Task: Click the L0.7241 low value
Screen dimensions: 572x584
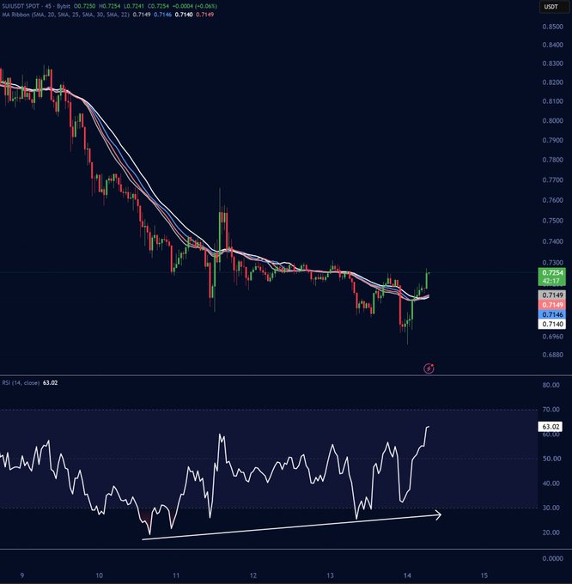Action: (x=134, y=6)
